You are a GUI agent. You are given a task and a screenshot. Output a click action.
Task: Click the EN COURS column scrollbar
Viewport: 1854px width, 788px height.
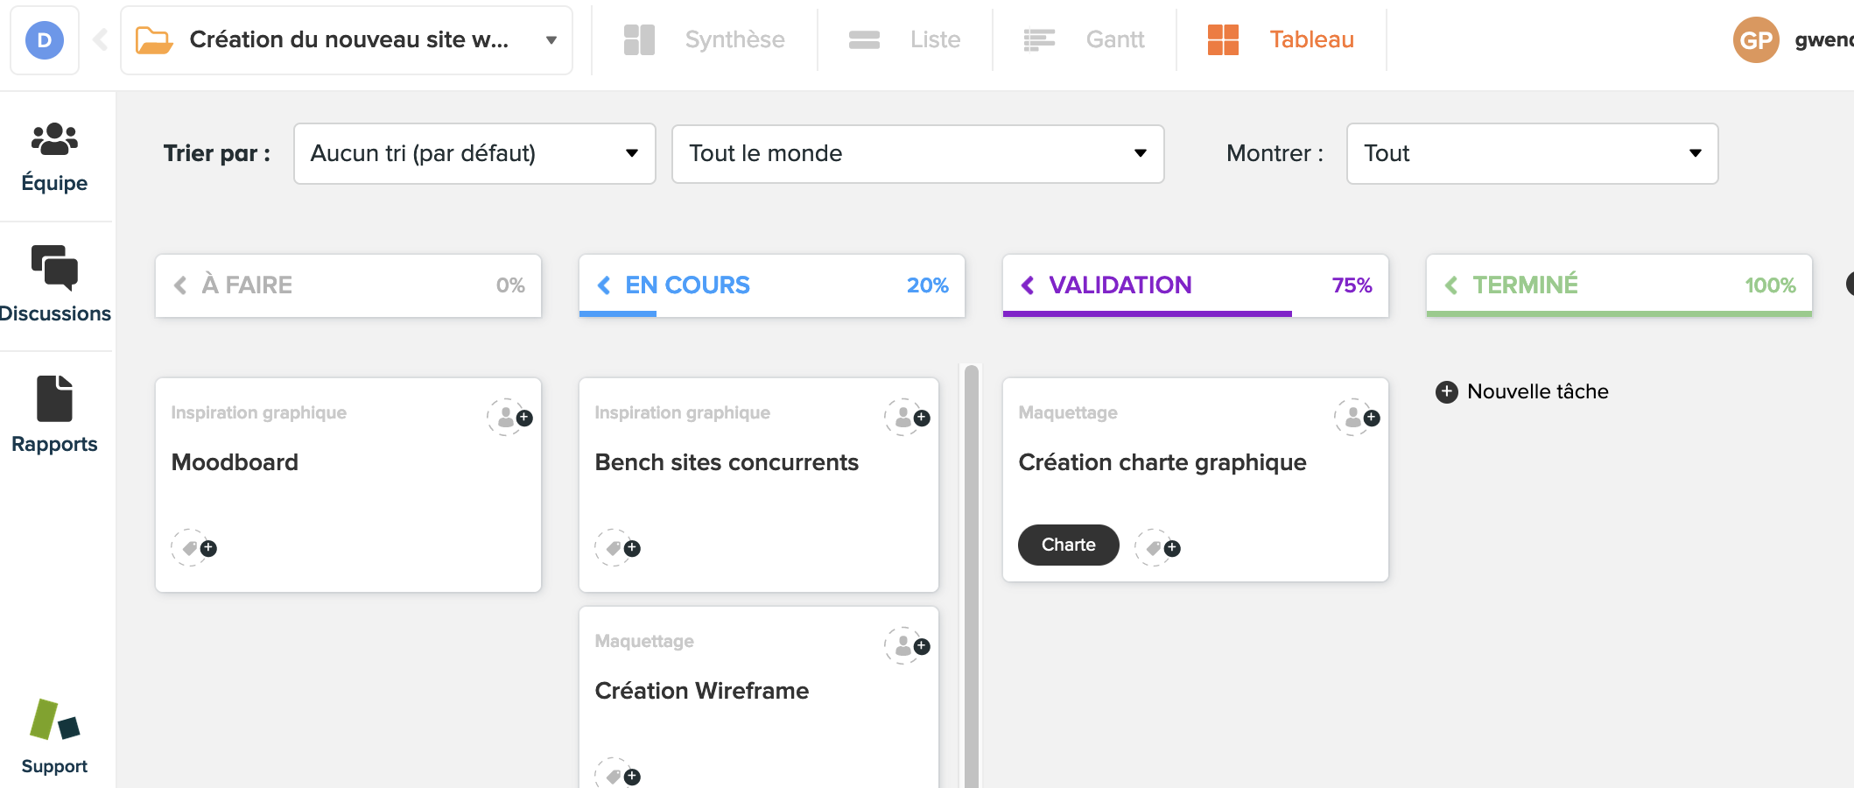[971, 569]
